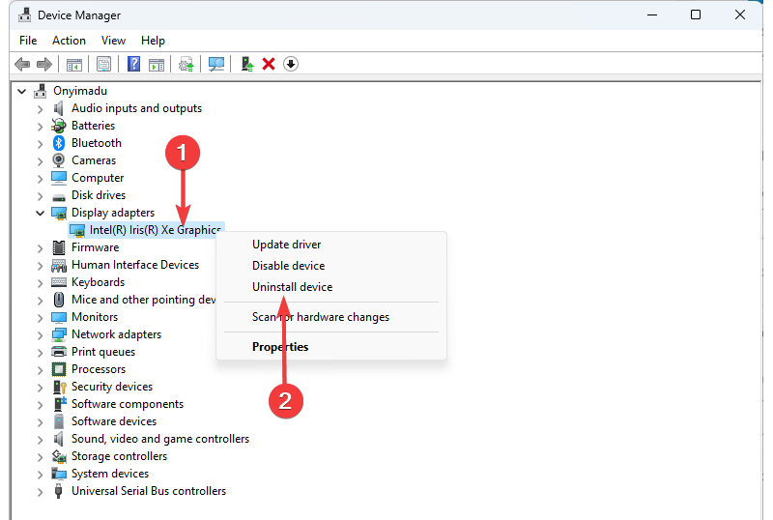Select the Keyboards label

[x=99, y=282]
